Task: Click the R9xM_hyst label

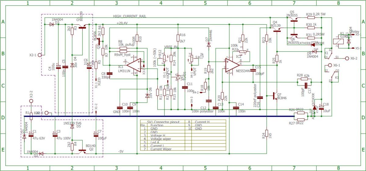Action: coord(122,55)
